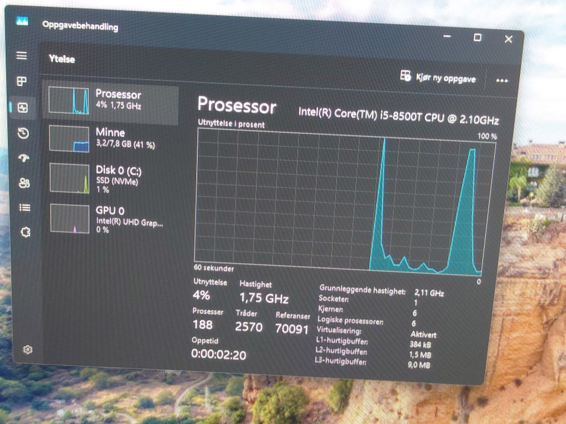Open the Details list sidebar icon
The width and height of the screenshot is (566, 424).
25,207
